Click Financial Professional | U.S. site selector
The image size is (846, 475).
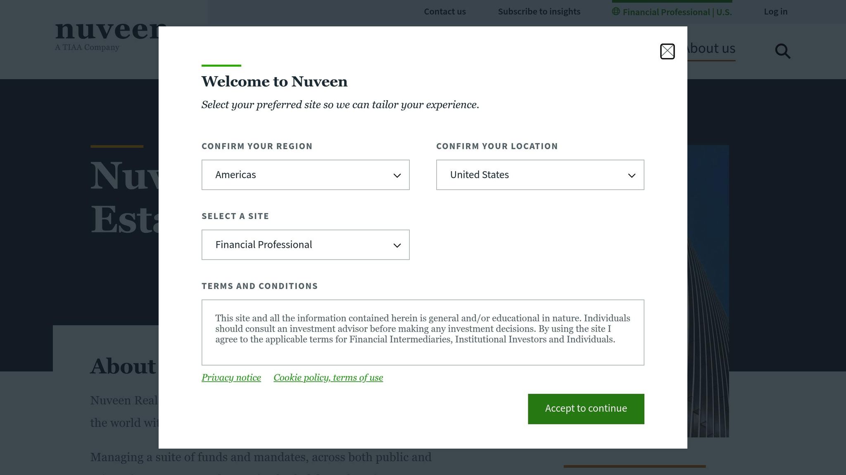pos(672,12)
